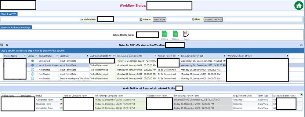Viewport: 305px width, 117px height.
Task: Click the REEL - Actual scenario button
Action: coord(159,20)
